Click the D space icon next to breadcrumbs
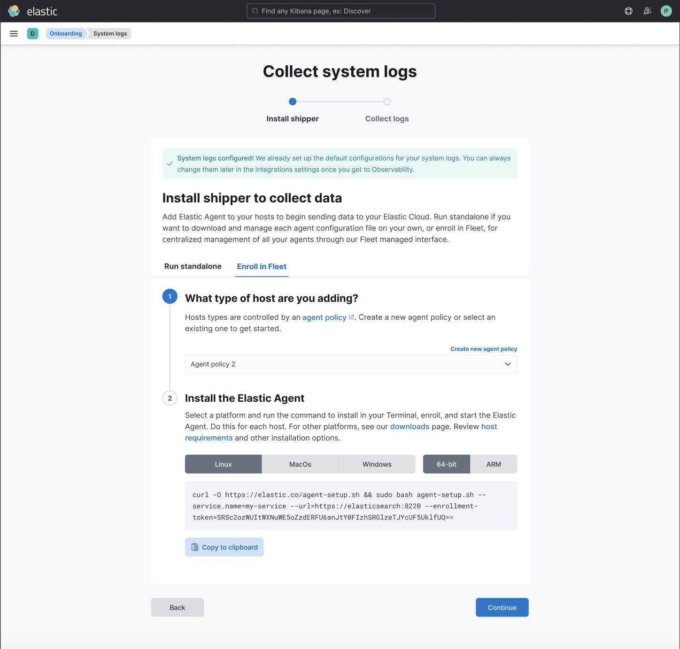680x649 pixels. click(32, 33)
